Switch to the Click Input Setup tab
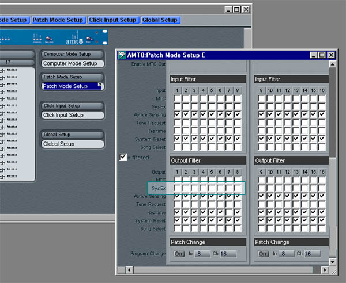 (x=113, y=20)
